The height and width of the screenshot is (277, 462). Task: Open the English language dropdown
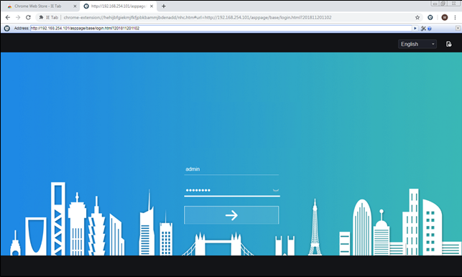tap(417, 44)
